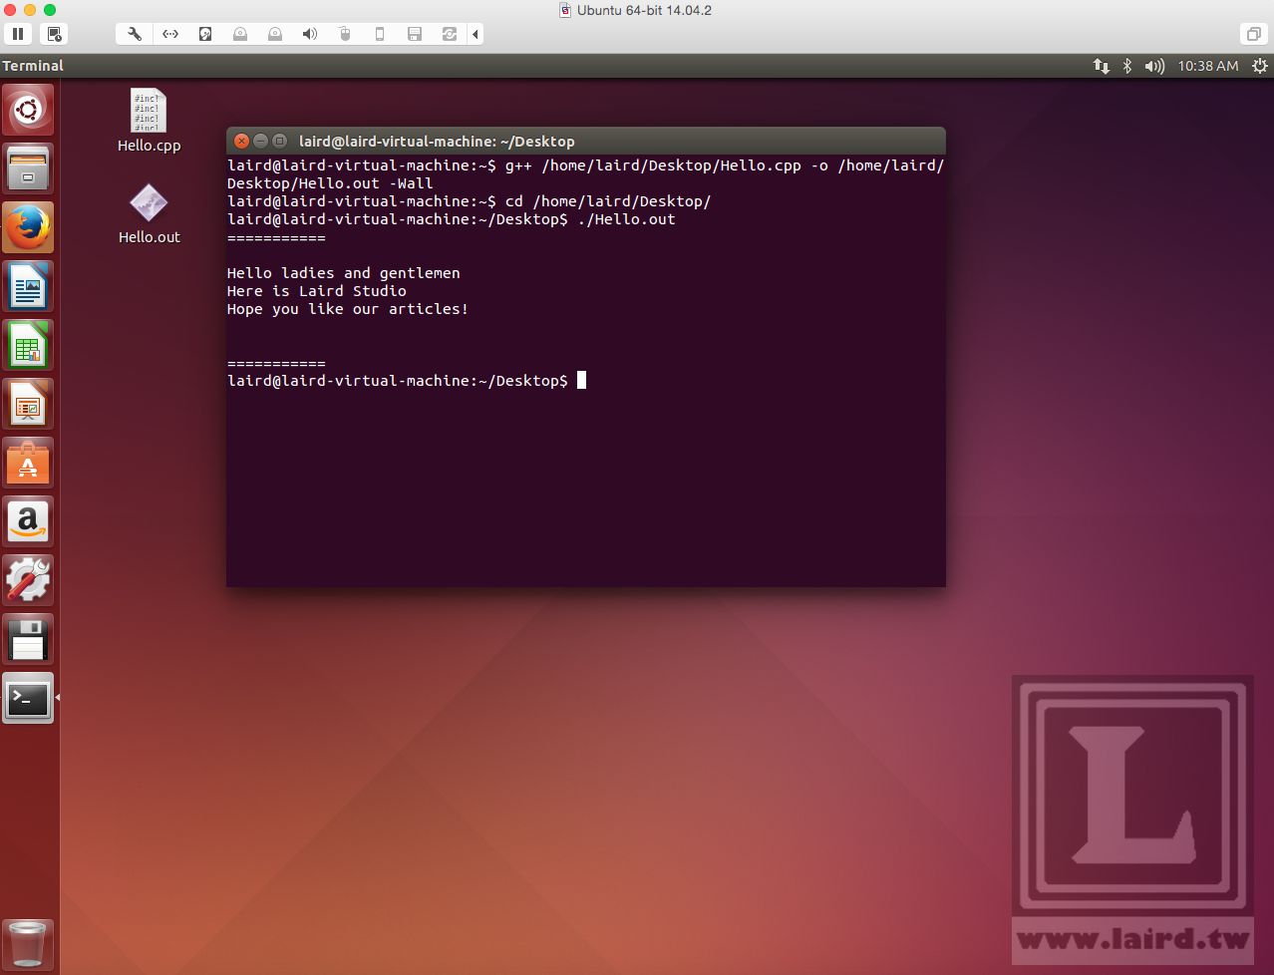Toggle the Bluetooth indicator menu
This screenshot has width=1274, height=975.
point(1128,66)
